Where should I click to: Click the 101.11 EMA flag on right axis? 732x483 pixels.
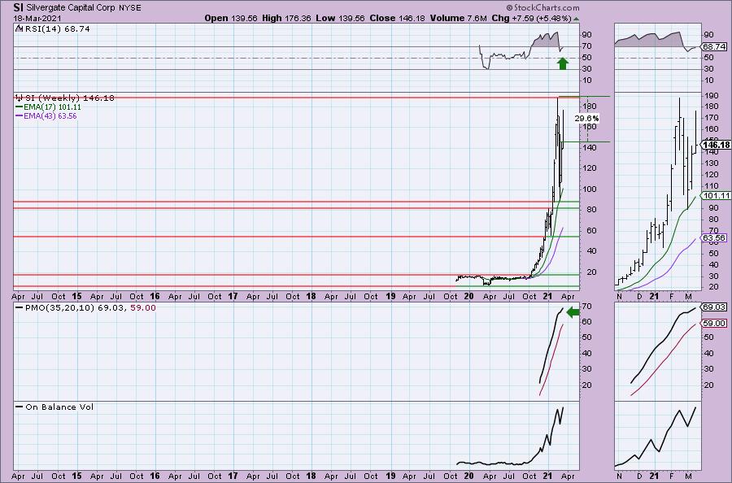coord(717,195)
